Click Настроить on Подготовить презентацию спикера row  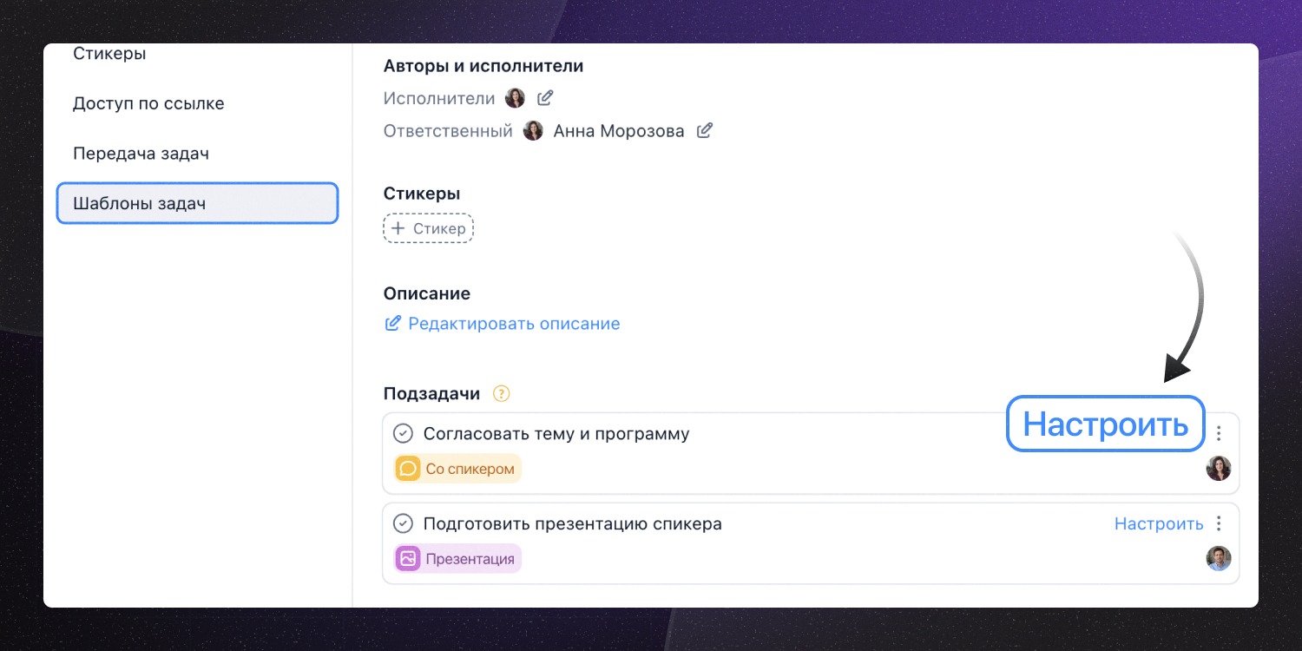[x=1159, y=523]
